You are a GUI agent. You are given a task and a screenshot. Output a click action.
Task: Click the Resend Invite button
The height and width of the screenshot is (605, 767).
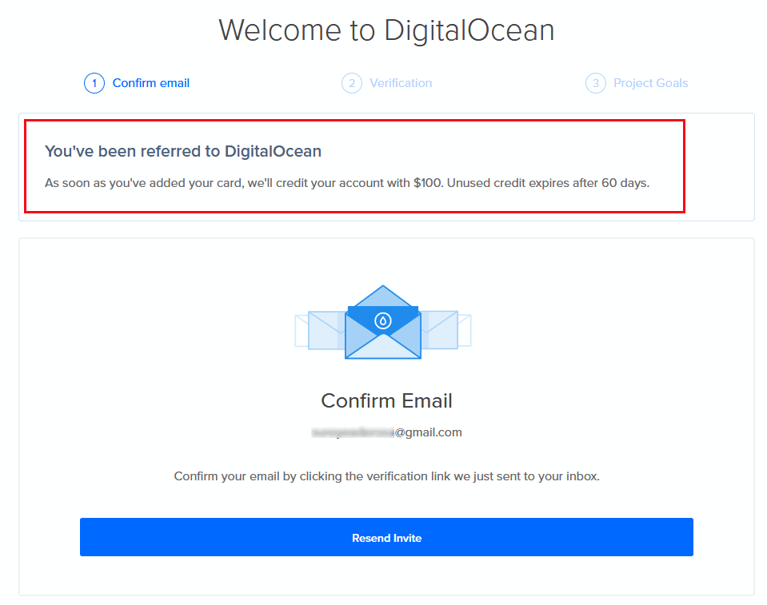386,537
